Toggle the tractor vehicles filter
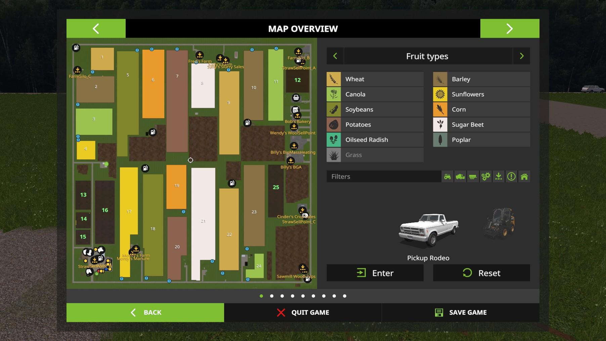The image size is (606, 341). point(447,177)
